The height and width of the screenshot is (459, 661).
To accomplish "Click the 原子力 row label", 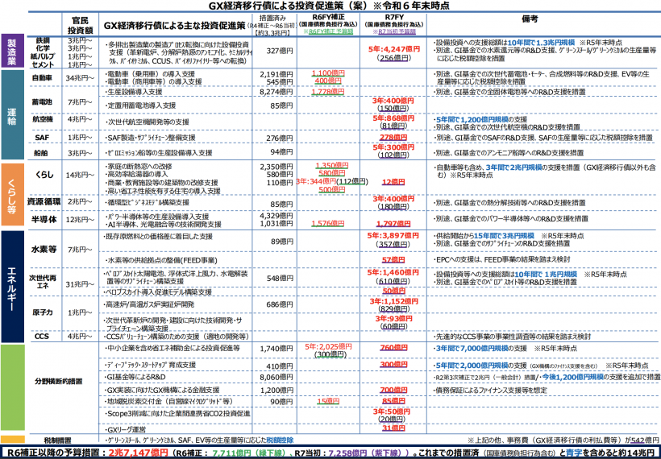I will click(43, 311).
